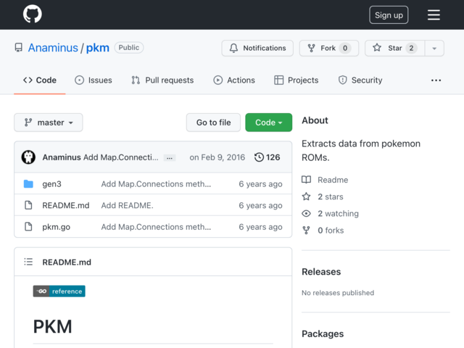Click the Readme book icon in About
The image size is (464, 348).
pos(306,180)
